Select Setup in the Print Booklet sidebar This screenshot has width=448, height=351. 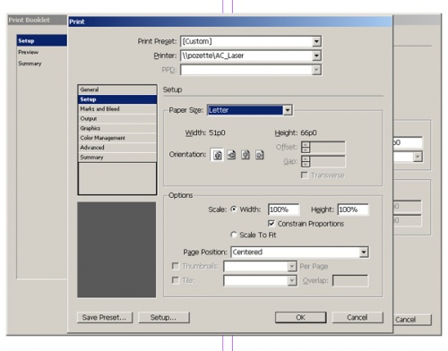42,40
